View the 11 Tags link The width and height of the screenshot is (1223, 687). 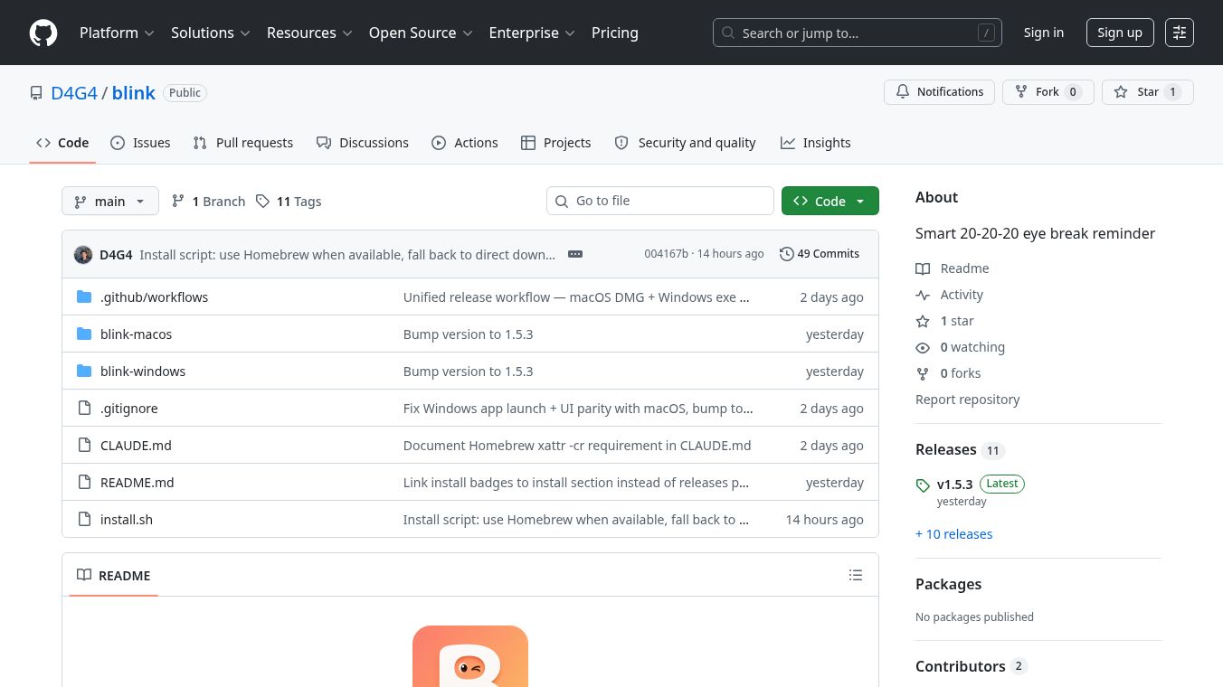(289, 201)
